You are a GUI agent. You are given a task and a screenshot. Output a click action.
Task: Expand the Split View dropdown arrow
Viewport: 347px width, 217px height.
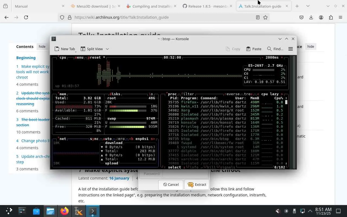[x=107, y=49]
